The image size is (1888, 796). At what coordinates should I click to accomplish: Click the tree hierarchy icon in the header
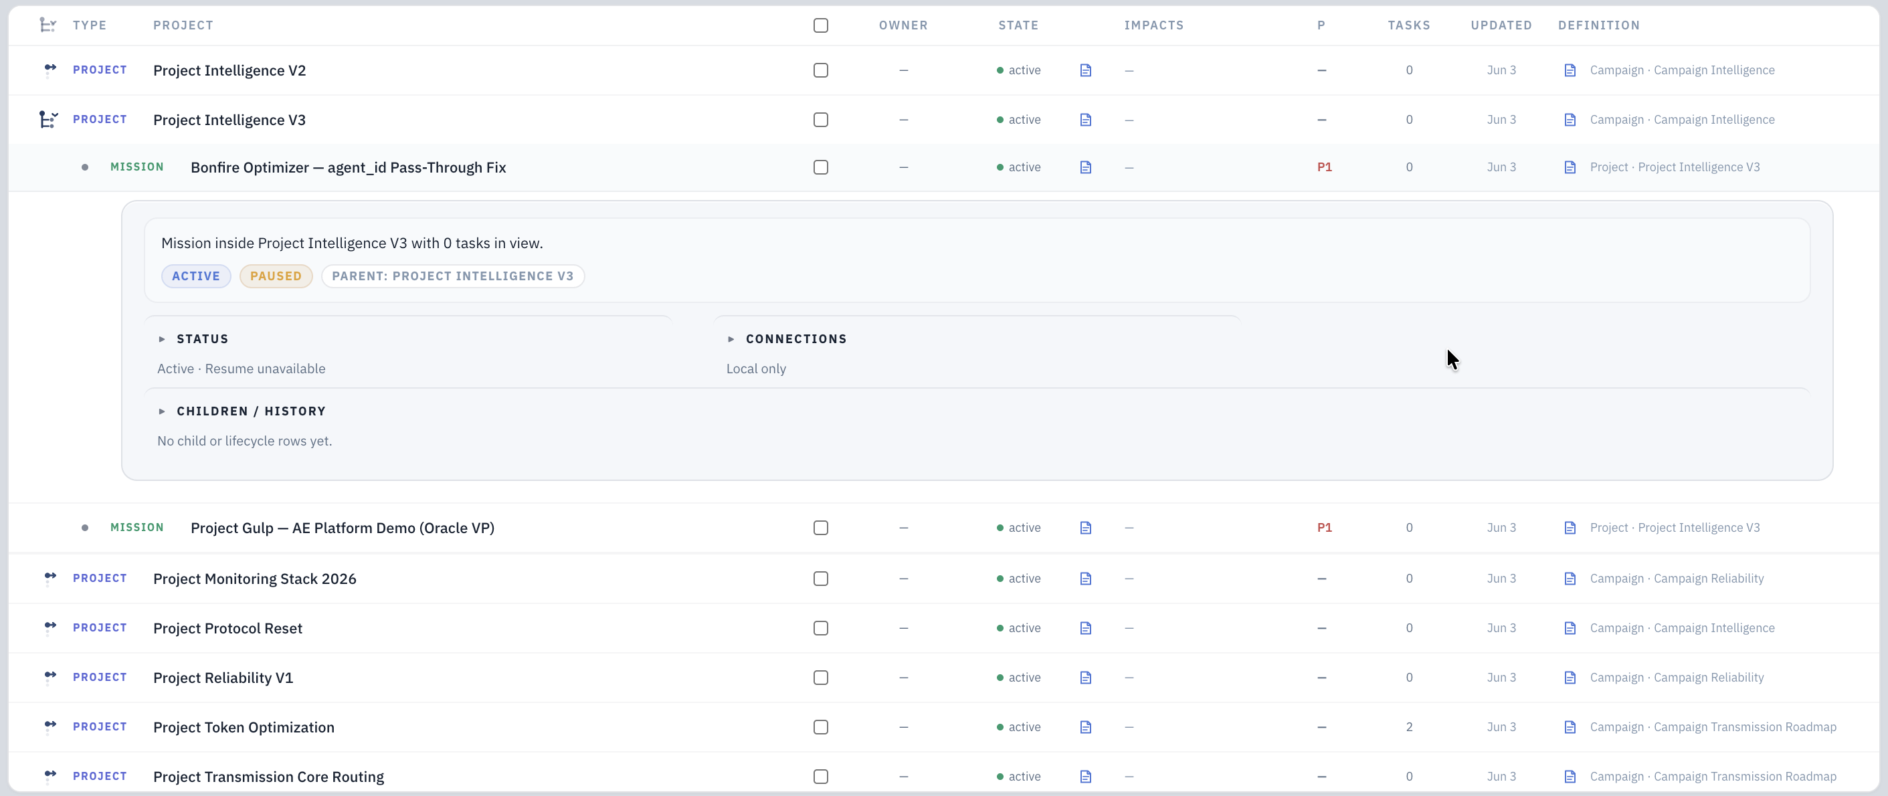coord(48,25)
